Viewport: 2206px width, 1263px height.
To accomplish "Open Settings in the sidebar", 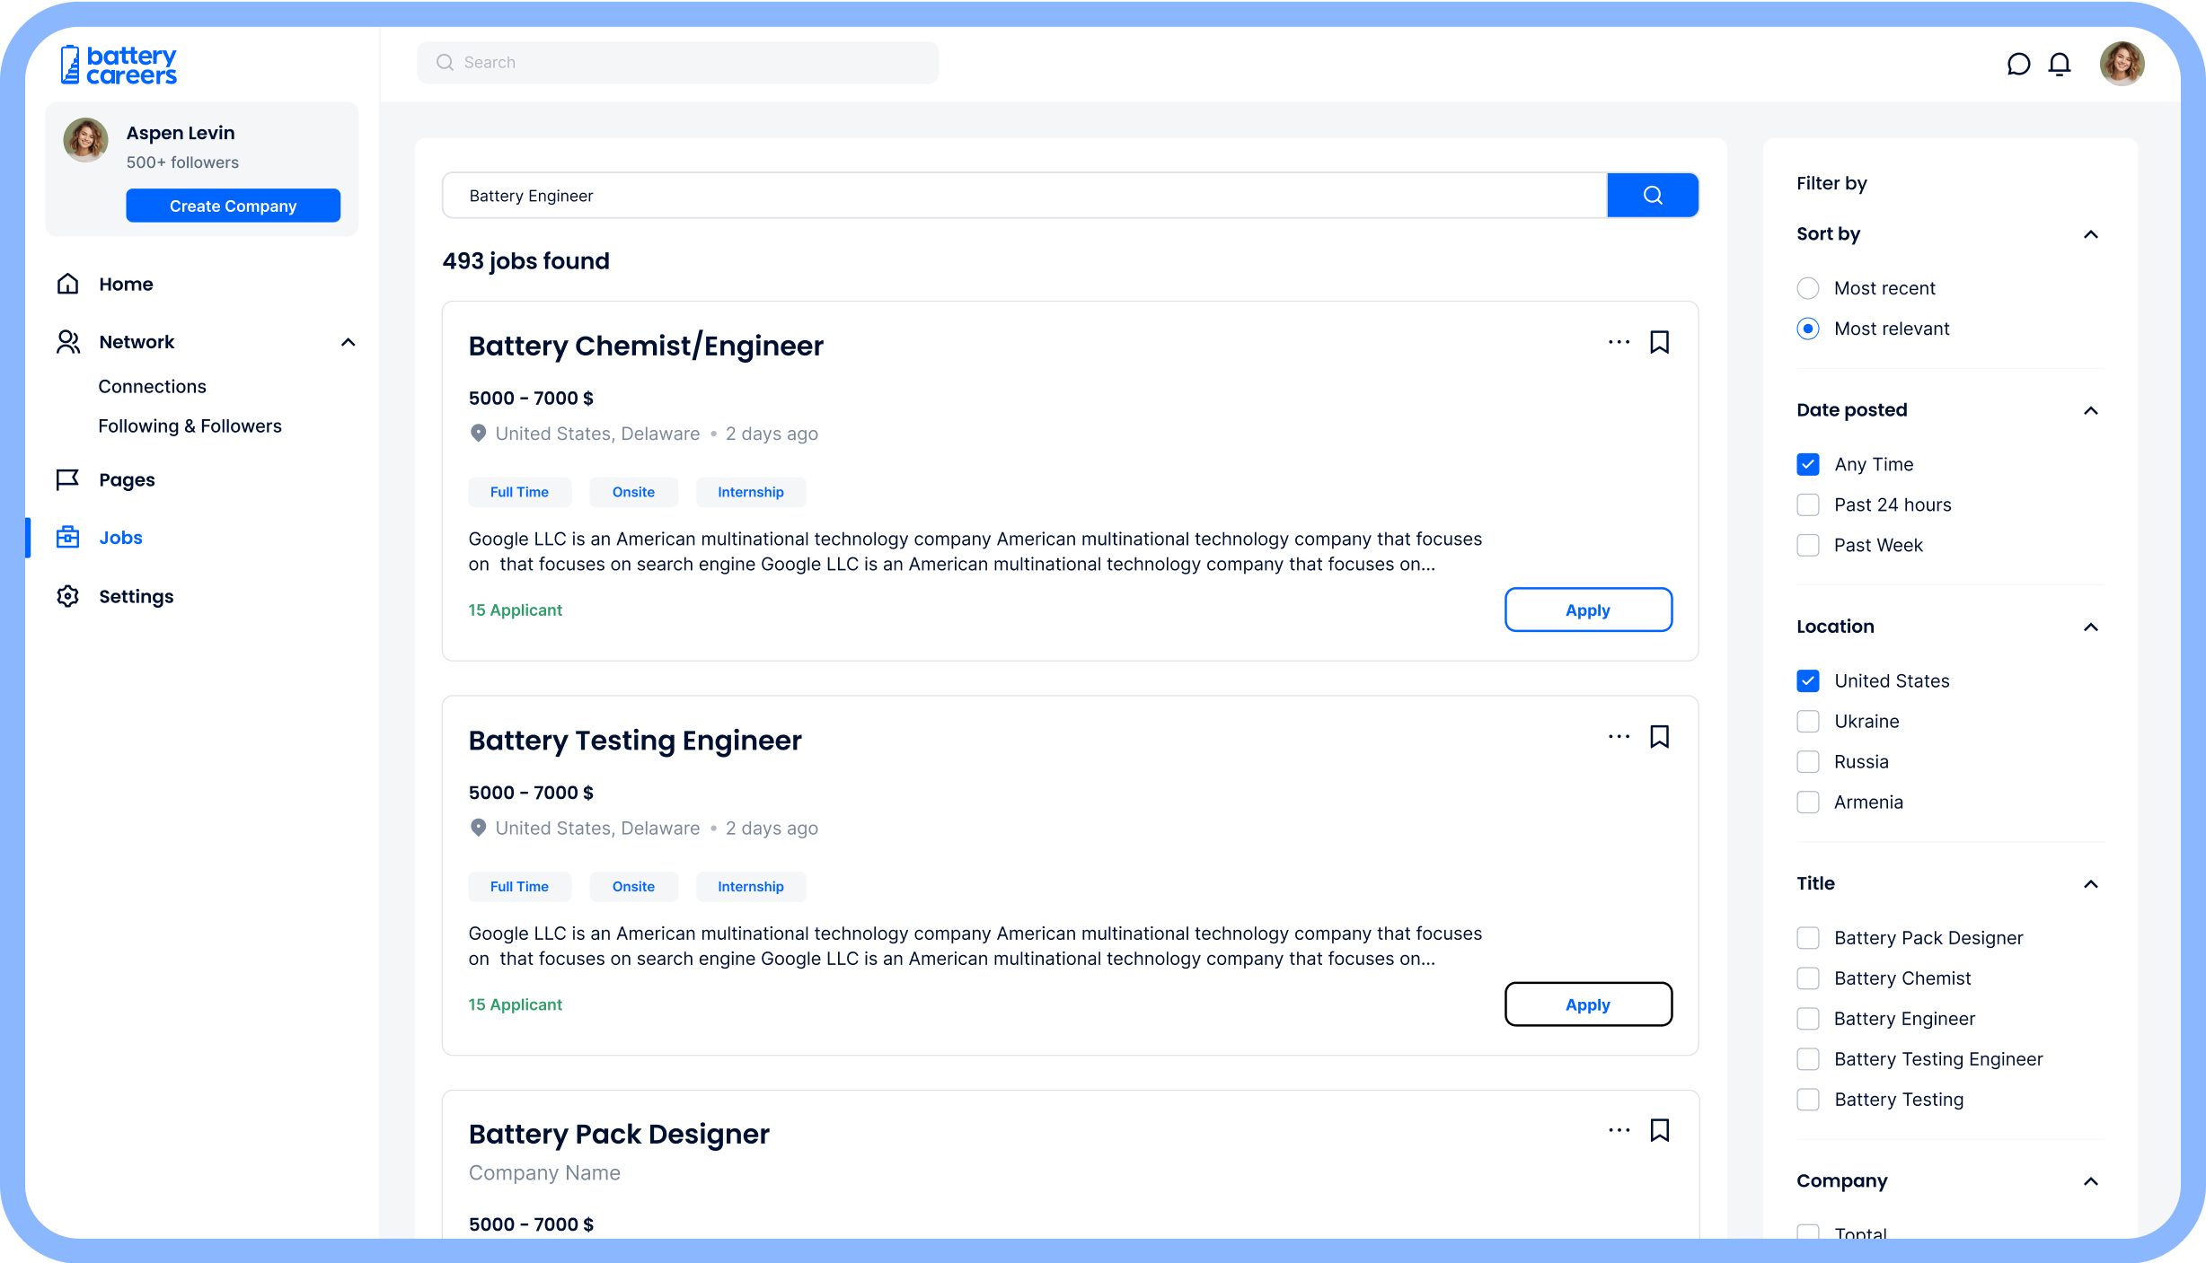I will click(136, 596).
